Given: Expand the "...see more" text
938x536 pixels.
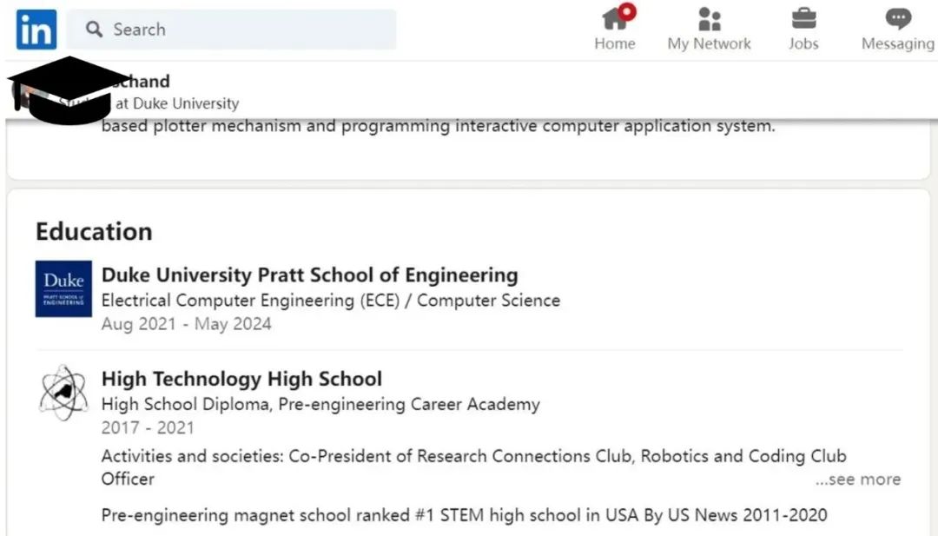Looking at the screenshot, I should pos(857,480).
